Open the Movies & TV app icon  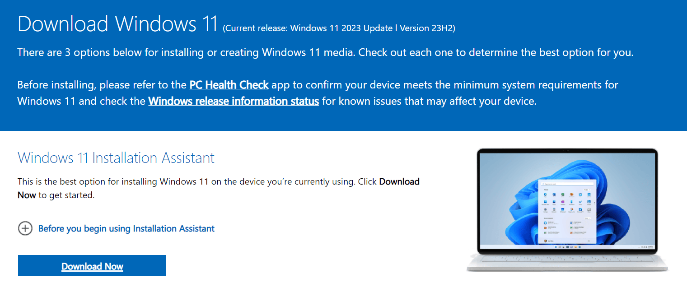coord(580,209)
